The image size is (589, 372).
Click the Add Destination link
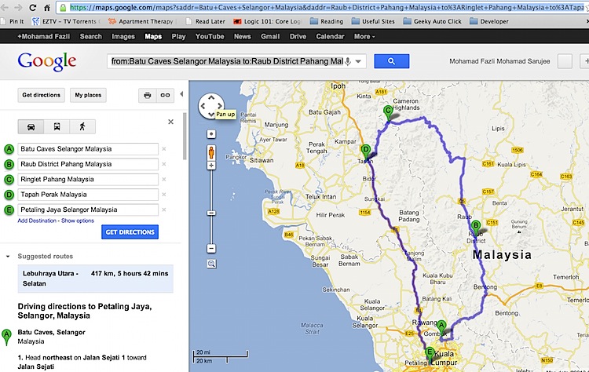(37, 221)
